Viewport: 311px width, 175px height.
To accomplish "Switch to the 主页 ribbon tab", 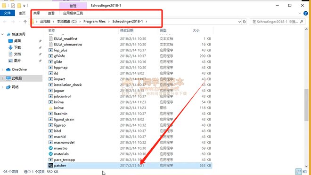I will pyautogui.click(x=22, y=13).
